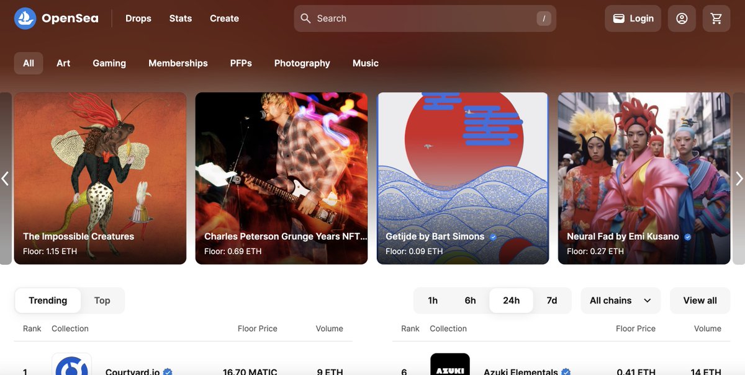Click verified badge next to Getijde by Bart Simons

pos(493,237)
